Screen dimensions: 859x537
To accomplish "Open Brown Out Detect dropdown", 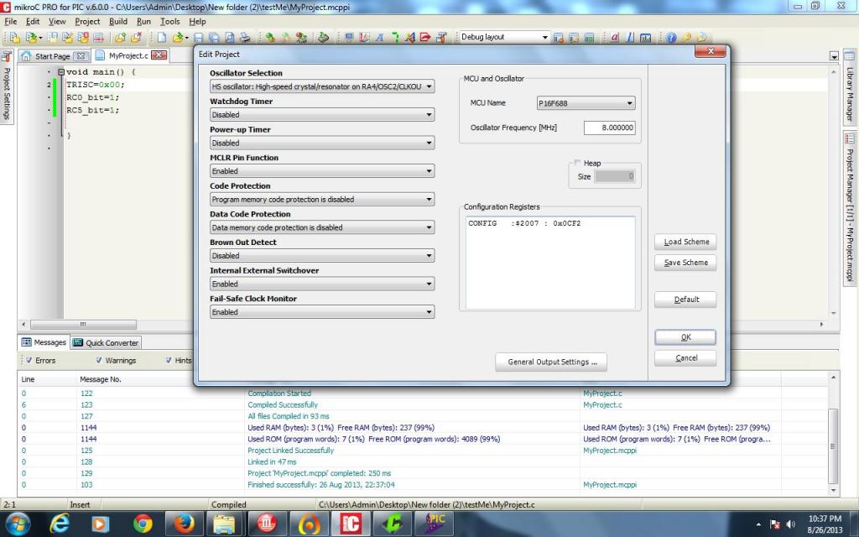I will tap(322, 256).
